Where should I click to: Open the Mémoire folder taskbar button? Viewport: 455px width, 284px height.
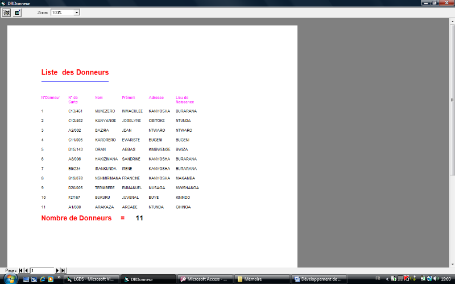pos(262,279)
